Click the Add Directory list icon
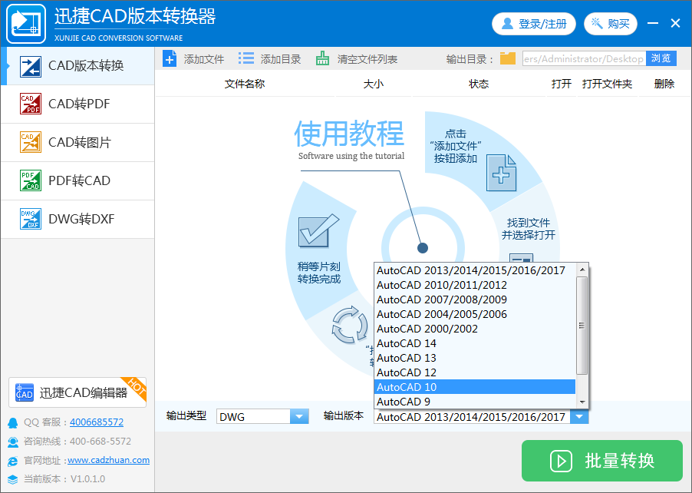 click(246, 58)
